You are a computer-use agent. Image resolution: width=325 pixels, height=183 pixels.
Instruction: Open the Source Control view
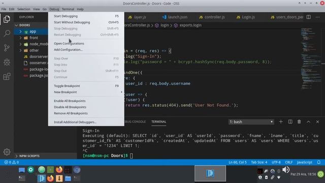coord(7,48)
